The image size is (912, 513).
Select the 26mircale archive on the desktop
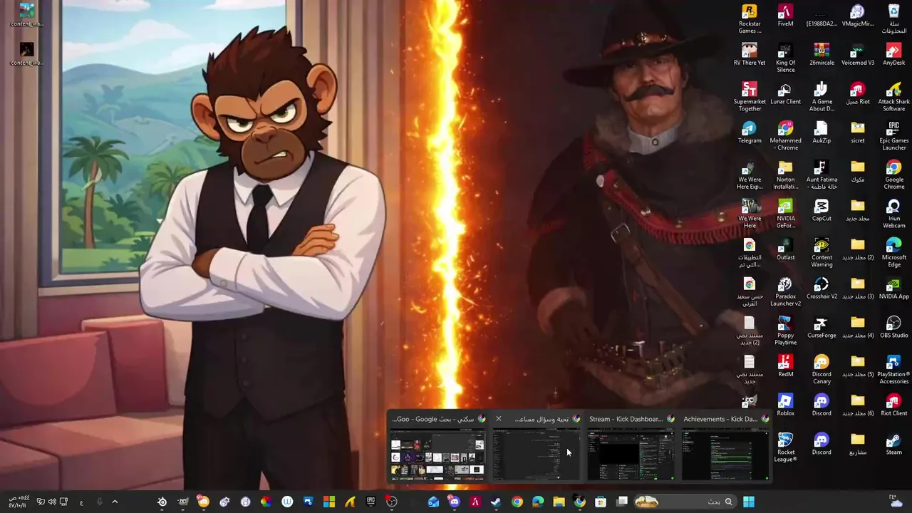pos(822,55)
